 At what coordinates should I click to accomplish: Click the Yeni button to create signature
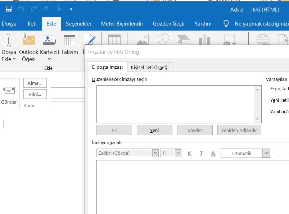click(x=154, y=130)
